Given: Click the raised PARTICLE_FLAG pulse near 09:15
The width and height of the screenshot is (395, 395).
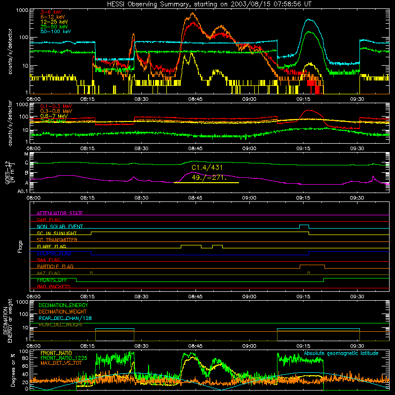Looking at the screenshot, I should [312, 265].
